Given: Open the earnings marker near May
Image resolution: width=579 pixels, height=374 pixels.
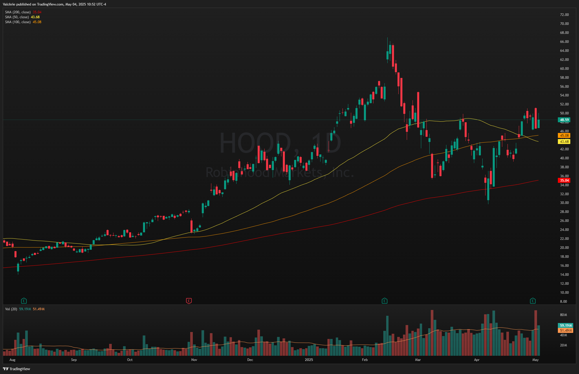Looking at the screenshot, I should (x=533, y=301).
